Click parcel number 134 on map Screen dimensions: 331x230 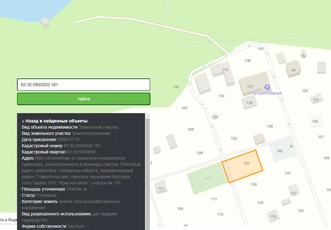(221, 96)
